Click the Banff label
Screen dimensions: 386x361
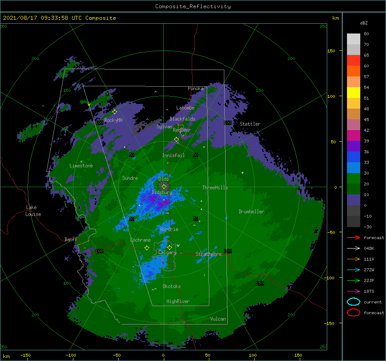[71, 240]
